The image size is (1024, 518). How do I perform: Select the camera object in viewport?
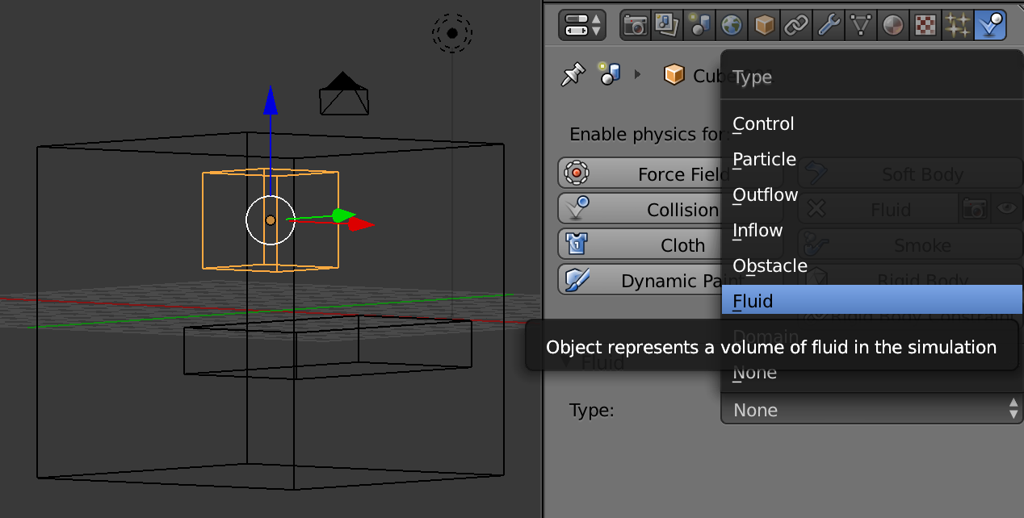[x=344, y=94]
